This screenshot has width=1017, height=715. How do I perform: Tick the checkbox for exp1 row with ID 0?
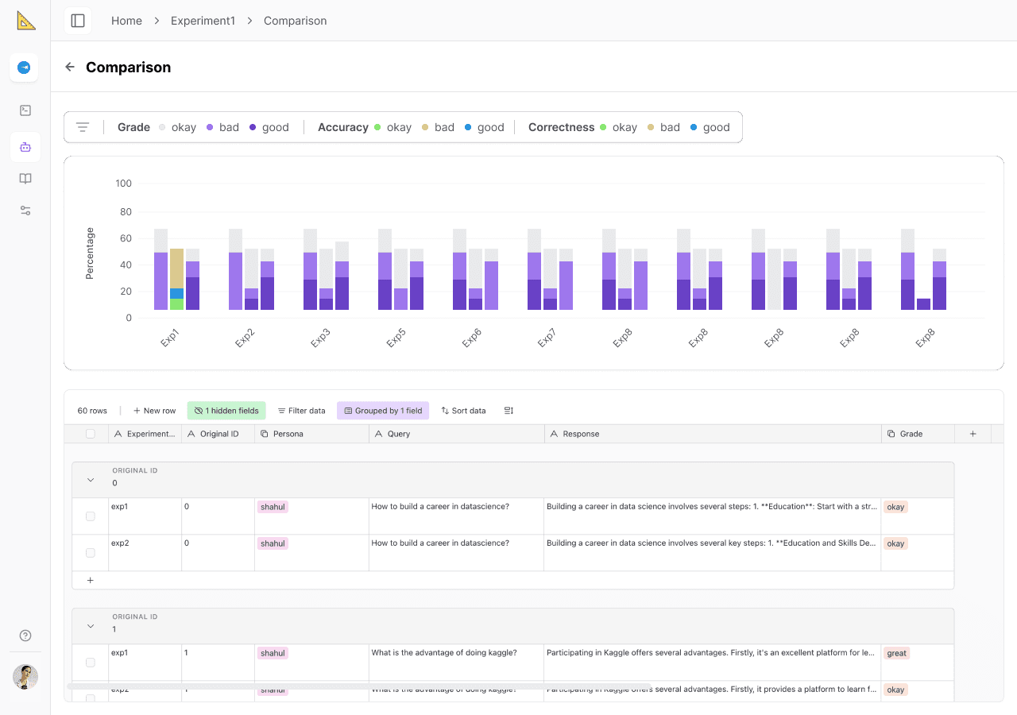[91, 516]
